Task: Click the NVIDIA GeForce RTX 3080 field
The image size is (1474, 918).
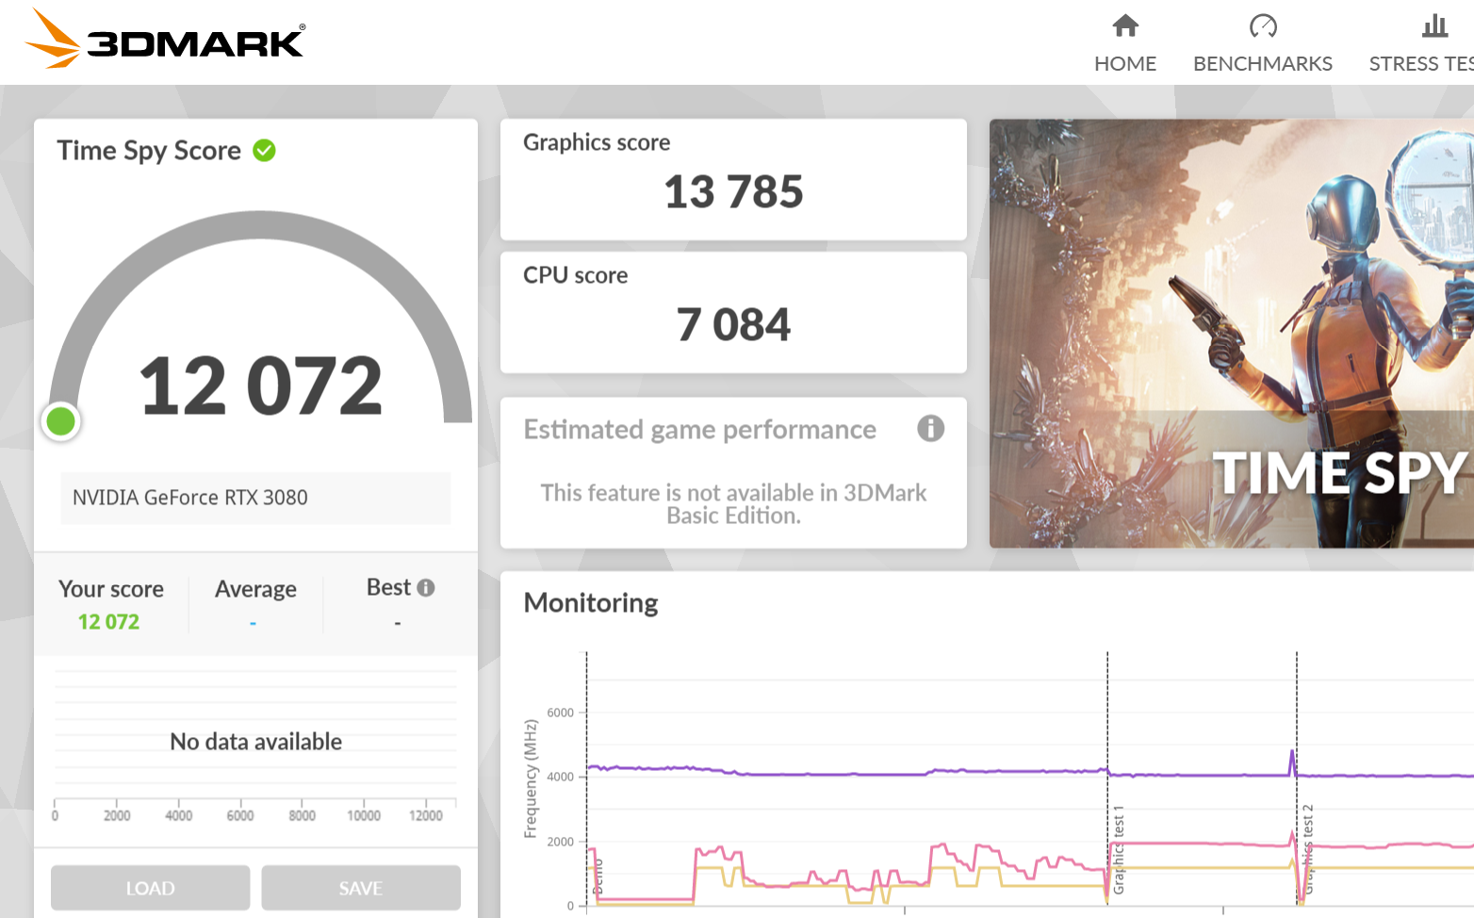Action: point(255,498)
